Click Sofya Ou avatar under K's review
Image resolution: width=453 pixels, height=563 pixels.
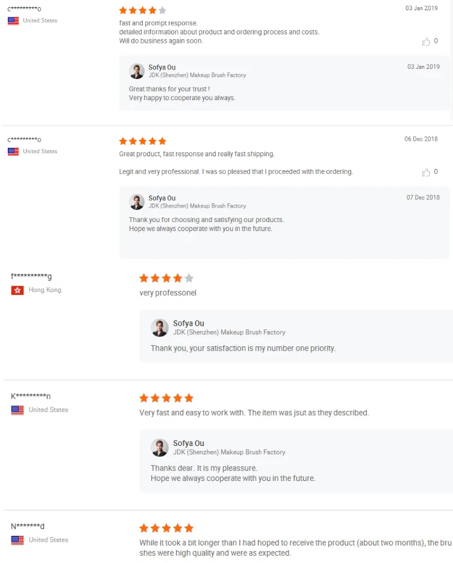tap(160, 447)
